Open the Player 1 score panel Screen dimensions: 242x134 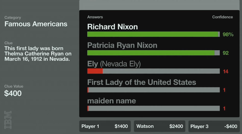click(105, 126)
